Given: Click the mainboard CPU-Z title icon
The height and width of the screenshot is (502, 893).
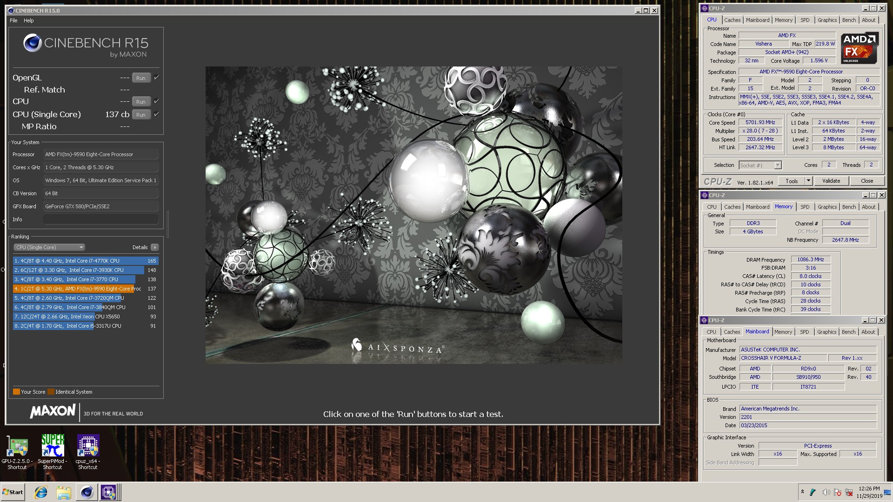Looking at the screenshot, I should (704, 320).
